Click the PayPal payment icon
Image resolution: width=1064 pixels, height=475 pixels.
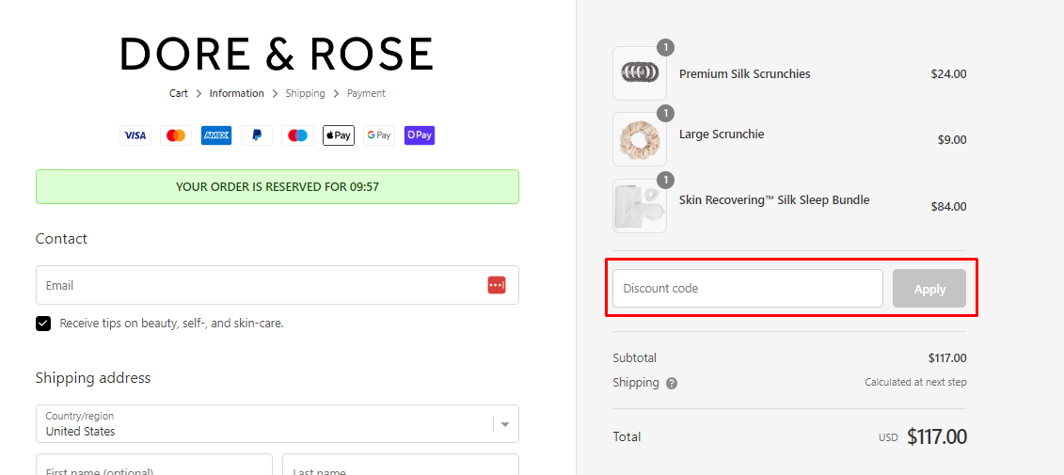[257, 135]
